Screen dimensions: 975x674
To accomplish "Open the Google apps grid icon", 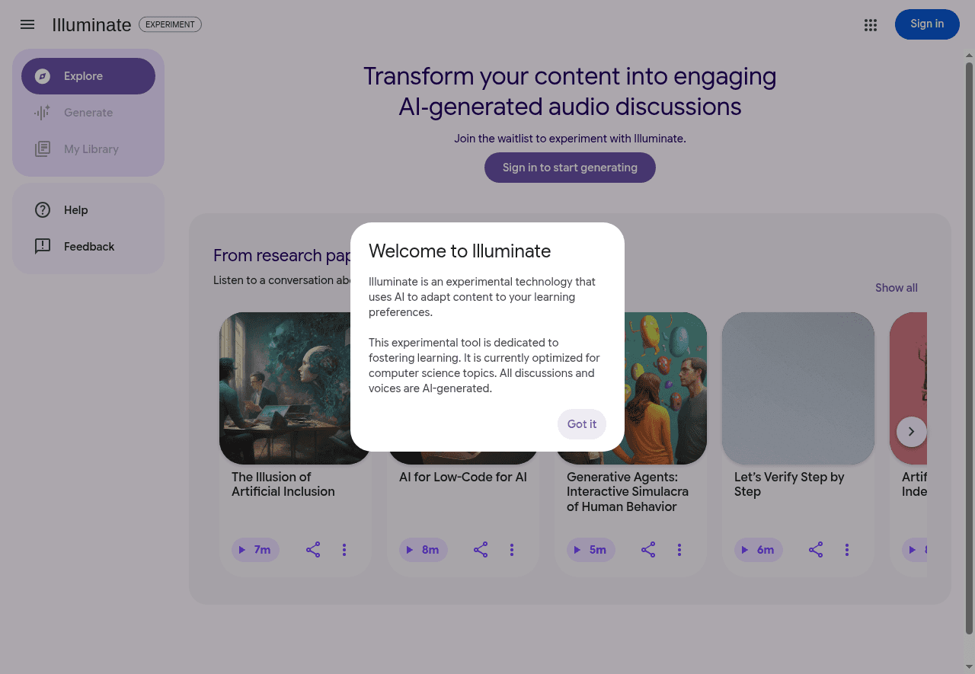I will click(x=871, y=25).
